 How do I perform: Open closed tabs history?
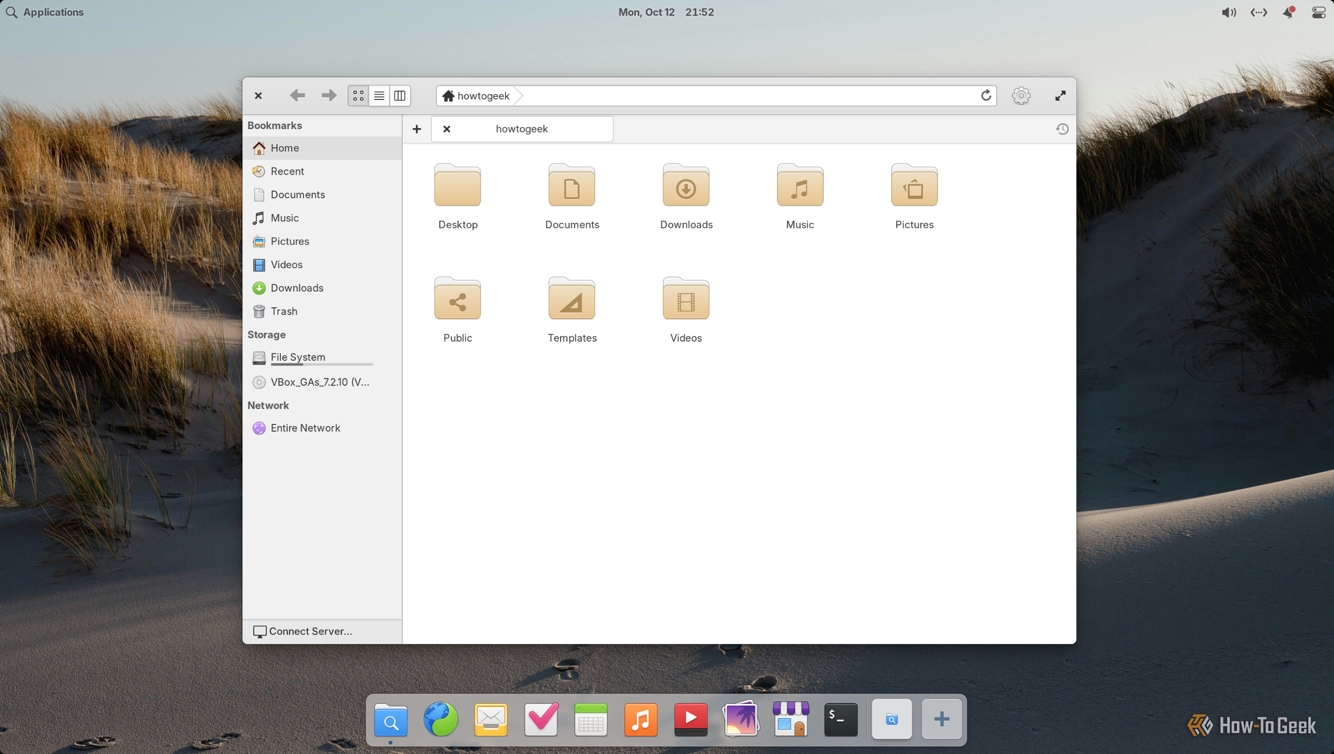[1062, 129]
